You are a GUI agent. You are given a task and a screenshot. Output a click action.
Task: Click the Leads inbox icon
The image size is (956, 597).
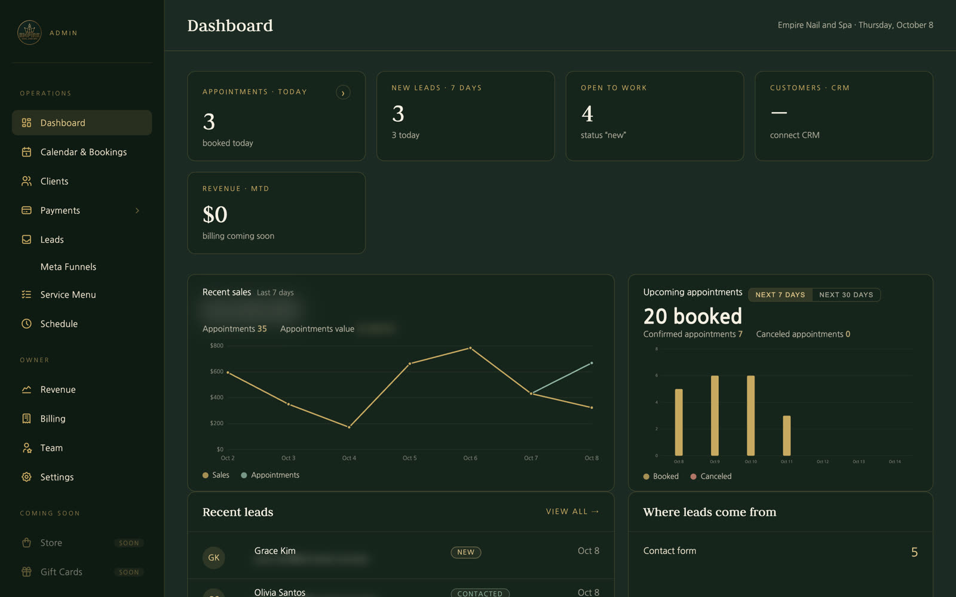26,239
